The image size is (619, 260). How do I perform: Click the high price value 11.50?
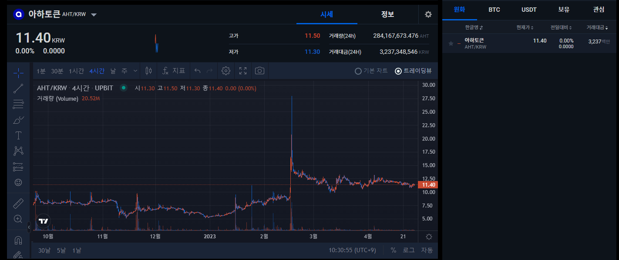[x=312, y=36]
